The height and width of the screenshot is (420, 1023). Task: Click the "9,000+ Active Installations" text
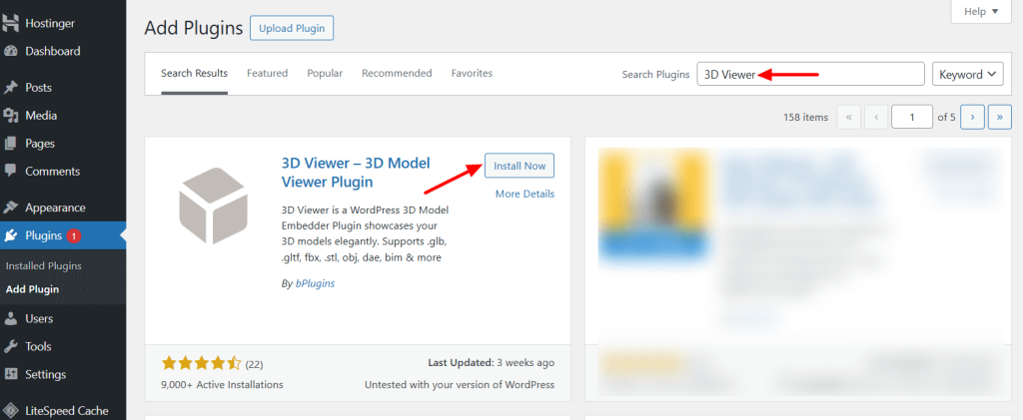[222, 385]
